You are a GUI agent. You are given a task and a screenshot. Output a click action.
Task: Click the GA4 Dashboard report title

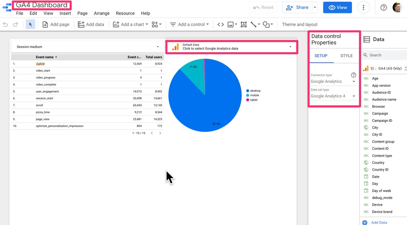coord(42,5)
